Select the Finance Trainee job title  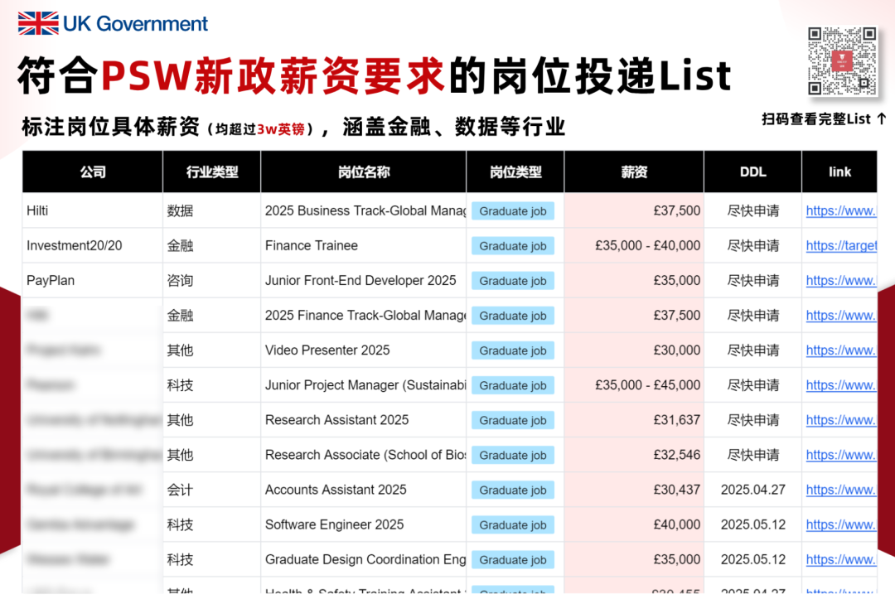tap(312, 245)
